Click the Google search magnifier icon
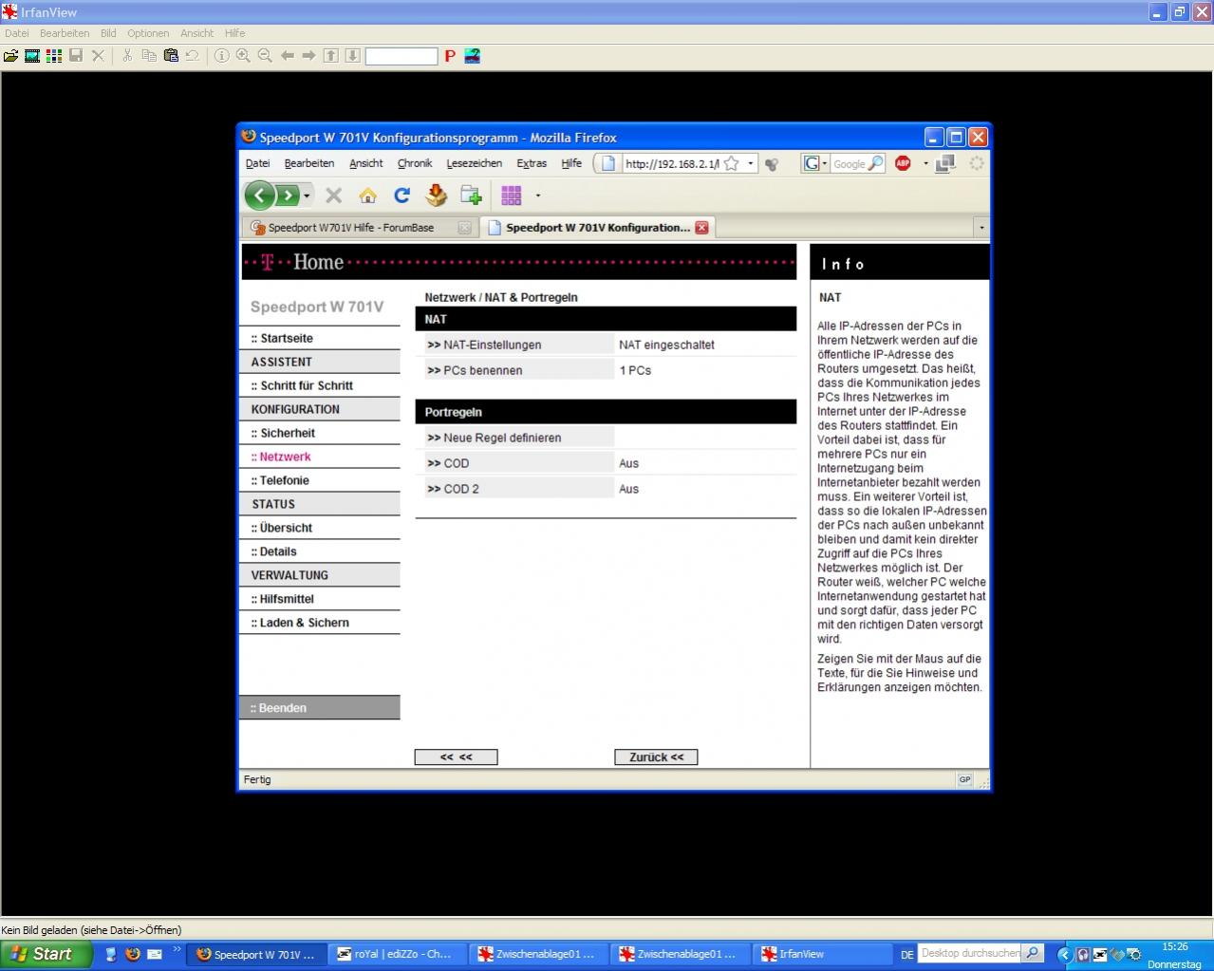Screen dimensions: 1214x971 (875, 163)
